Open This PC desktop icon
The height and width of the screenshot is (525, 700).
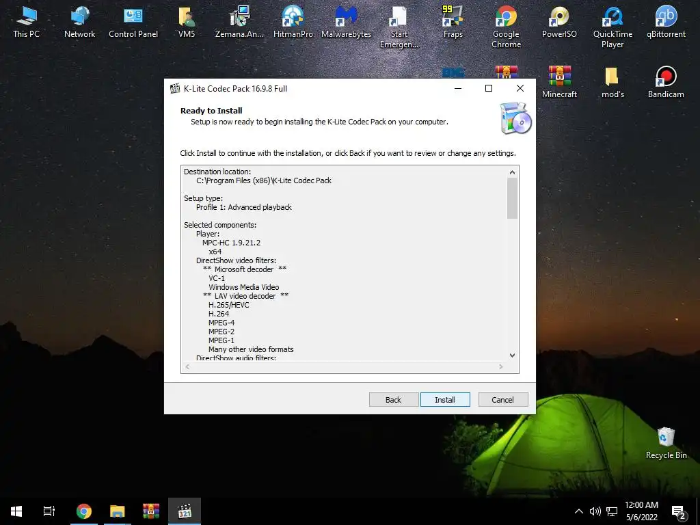(26, 21)
